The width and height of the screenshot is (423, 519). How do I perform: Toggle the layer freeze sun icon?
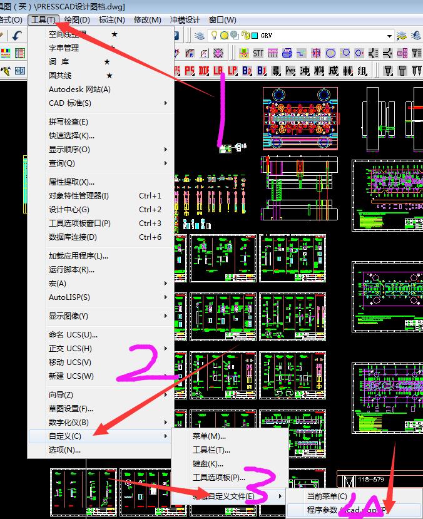[x=224, y=35]
